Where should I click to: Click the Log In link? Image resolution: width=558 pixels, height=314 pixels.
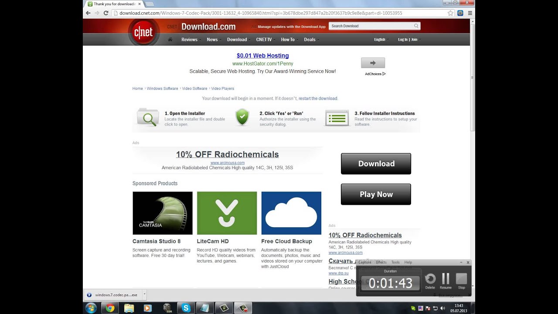(403, 39)
